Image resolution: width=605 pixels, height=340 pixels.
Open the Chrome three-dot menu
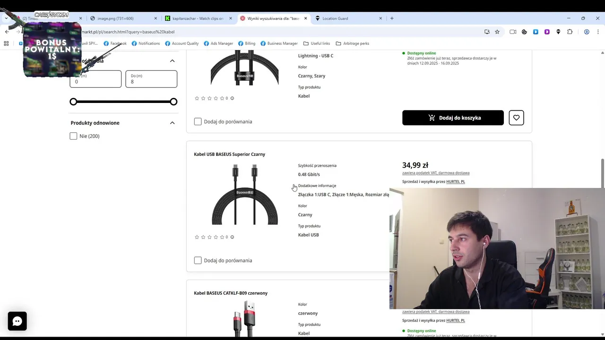pyautogui.click(x=598, y=32)
